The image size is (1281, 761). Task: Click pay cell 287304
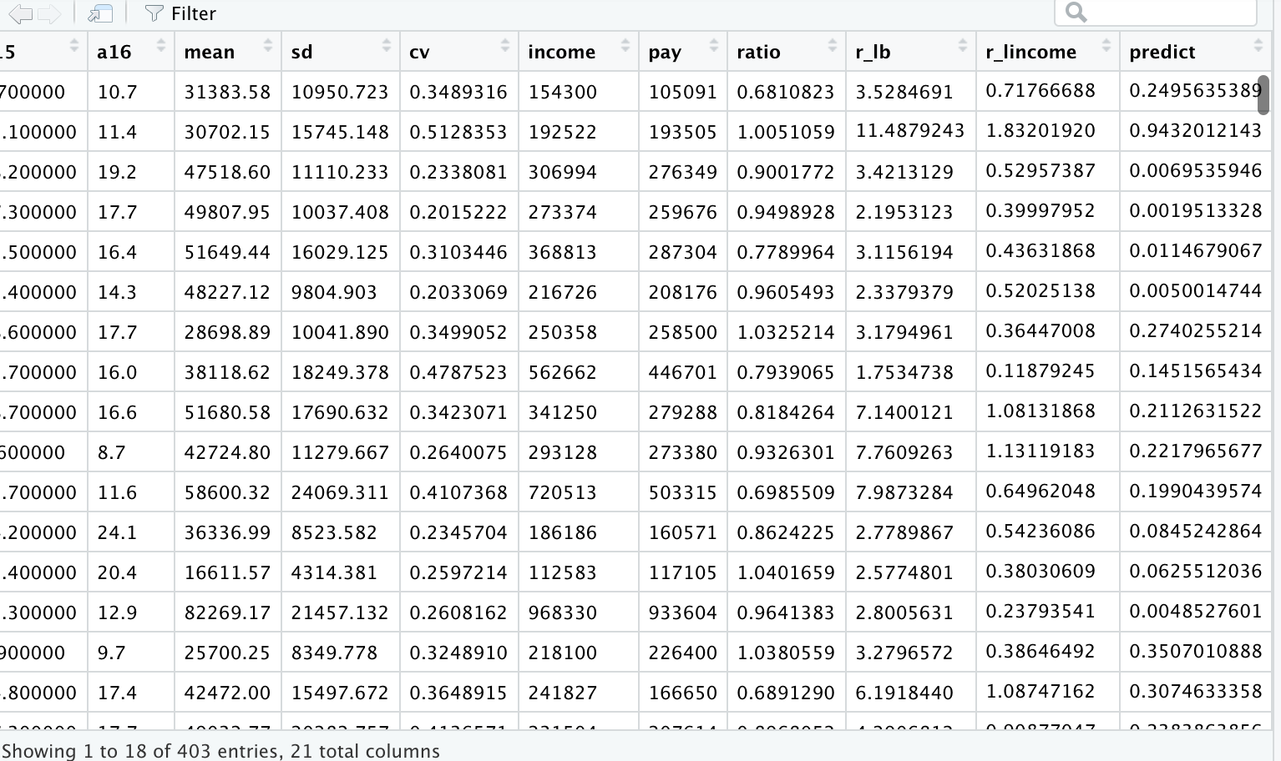tap(683, 252)
